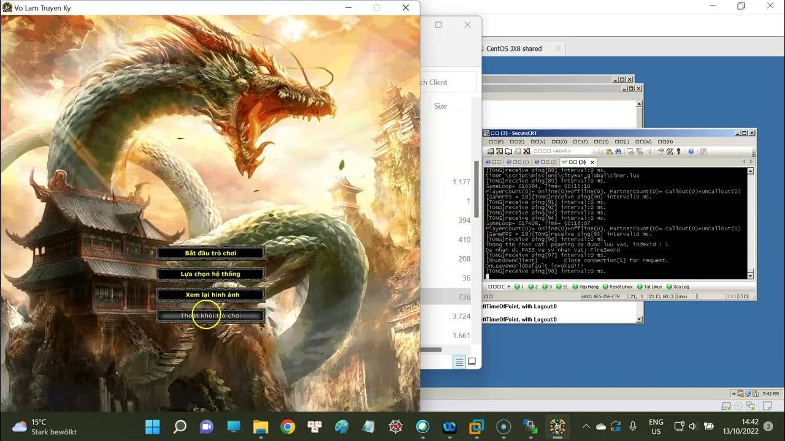Viewport: 785px width, 441px height.
Task: Click the S1 button in SecureCRT
Action: (x=562, y=287)
